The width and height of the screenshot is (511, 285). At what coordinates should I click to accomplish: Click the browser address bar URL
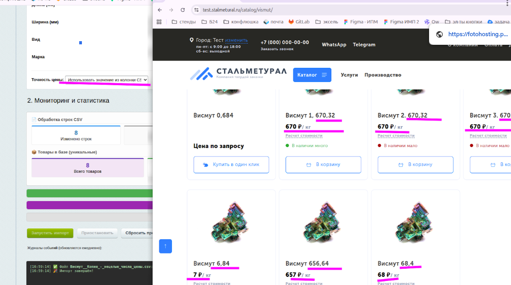click(x=238, y=9)
